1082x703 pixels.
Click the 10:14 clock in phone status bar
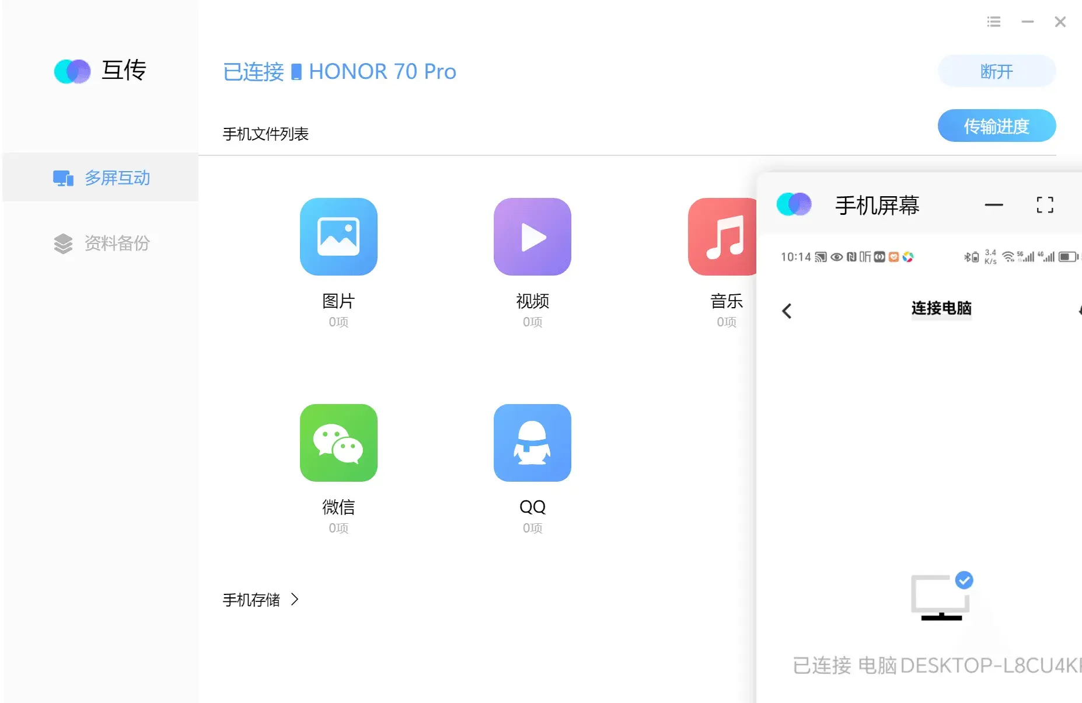click(x=795, y=257)
